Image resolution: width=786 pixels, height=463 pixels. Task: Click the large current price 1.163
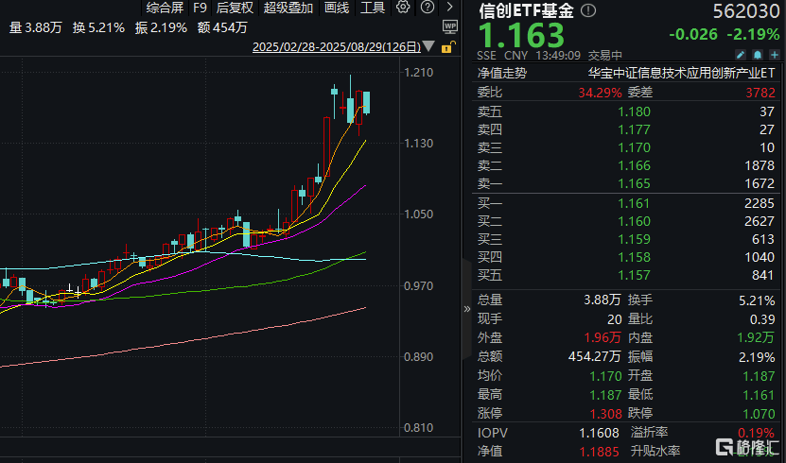521,35
